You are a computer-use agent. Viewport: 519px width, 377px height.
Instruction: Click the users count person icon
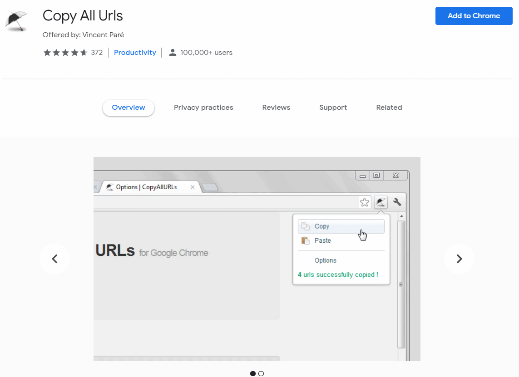(172, 52)
